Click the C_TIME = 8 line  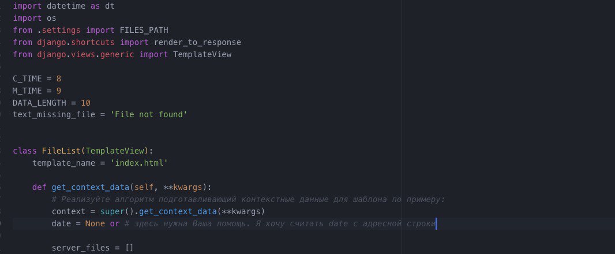(x=37, y=79)
